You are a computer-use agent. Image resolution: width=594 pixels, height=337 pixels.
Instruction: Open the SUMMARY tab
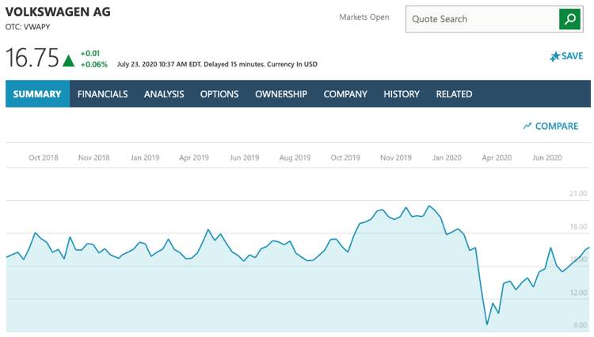pos(37,94)
